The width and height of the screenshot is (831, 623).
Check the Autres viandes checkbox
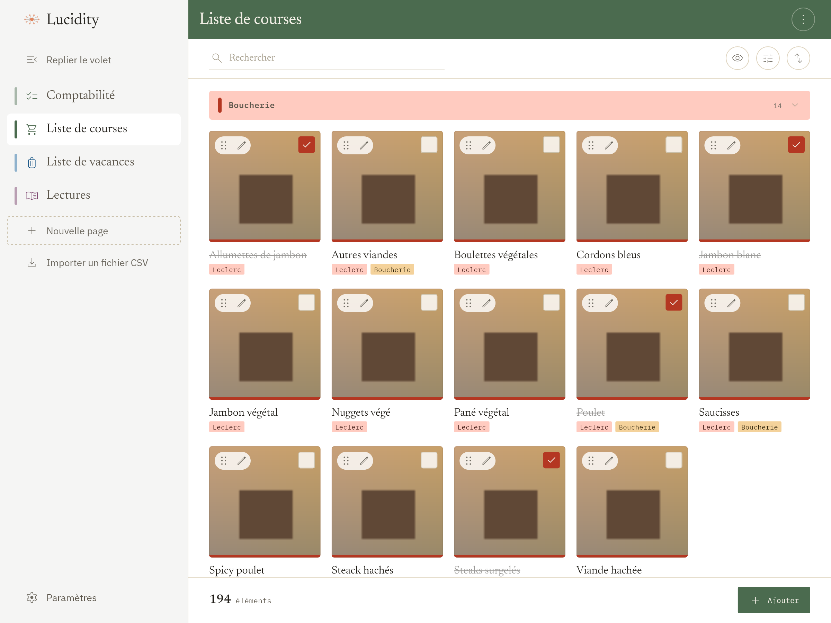(x=429, y=145)
